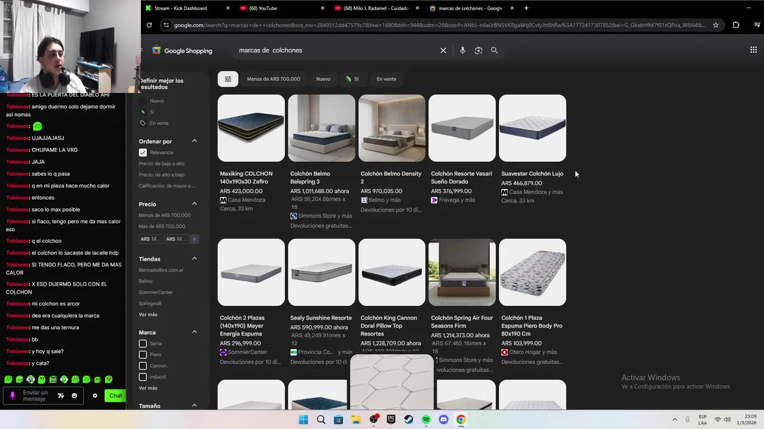Check the inducol brand checkbox

tap(143, 377)
